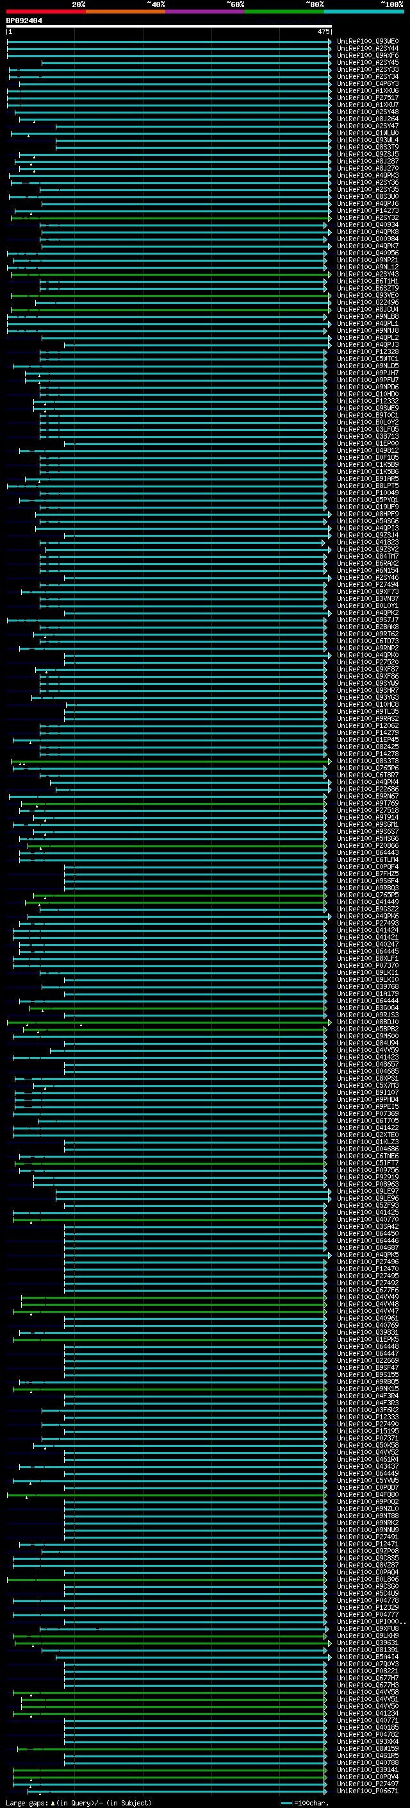This screenshot has width=410, height=1808.
Task: Select the UniRef100_P07370 hit label
Action: (x=367, y=966)
